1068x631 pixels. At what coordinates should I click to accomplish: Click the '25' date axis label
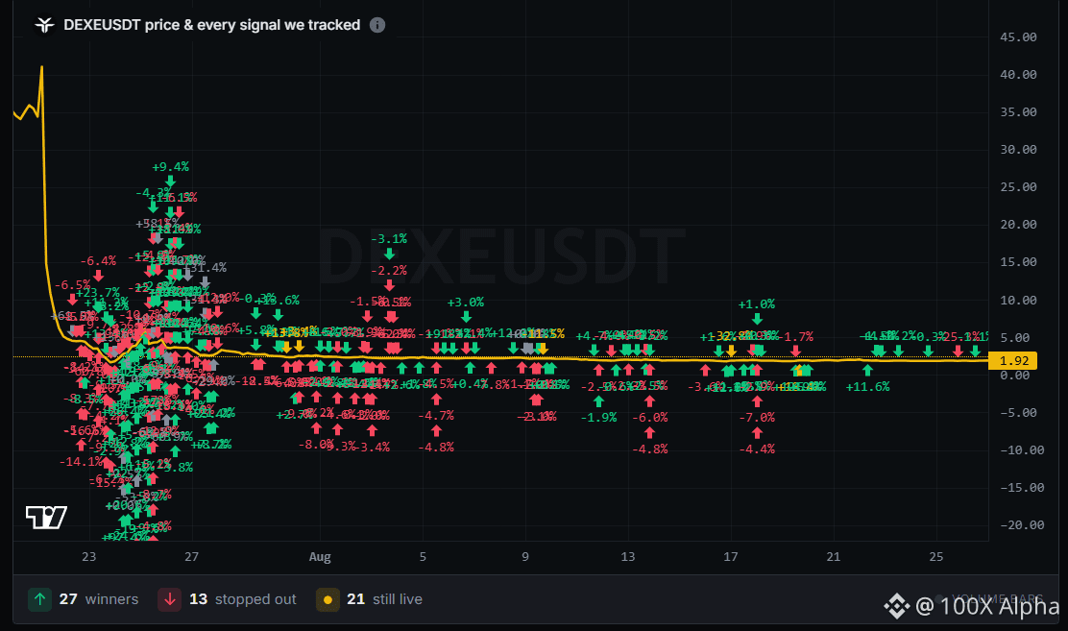[x=936, y=557]
